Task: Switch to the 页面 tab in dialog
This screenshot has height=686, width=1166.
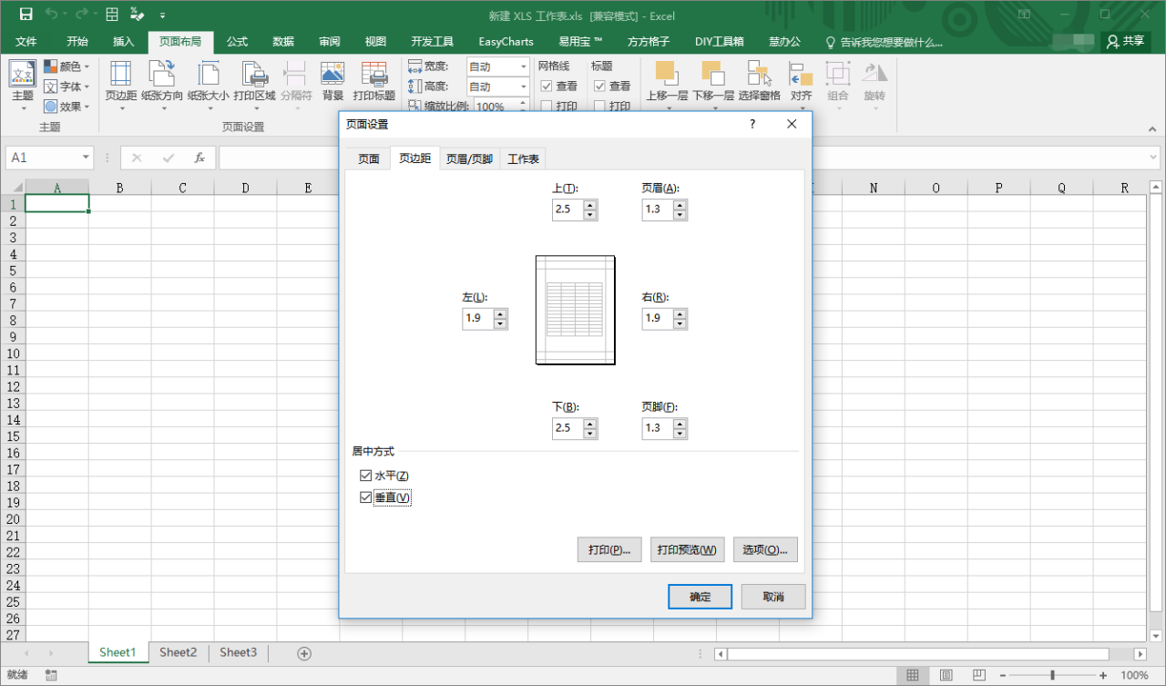Action: pyautogui.click(x=368, y=159)
